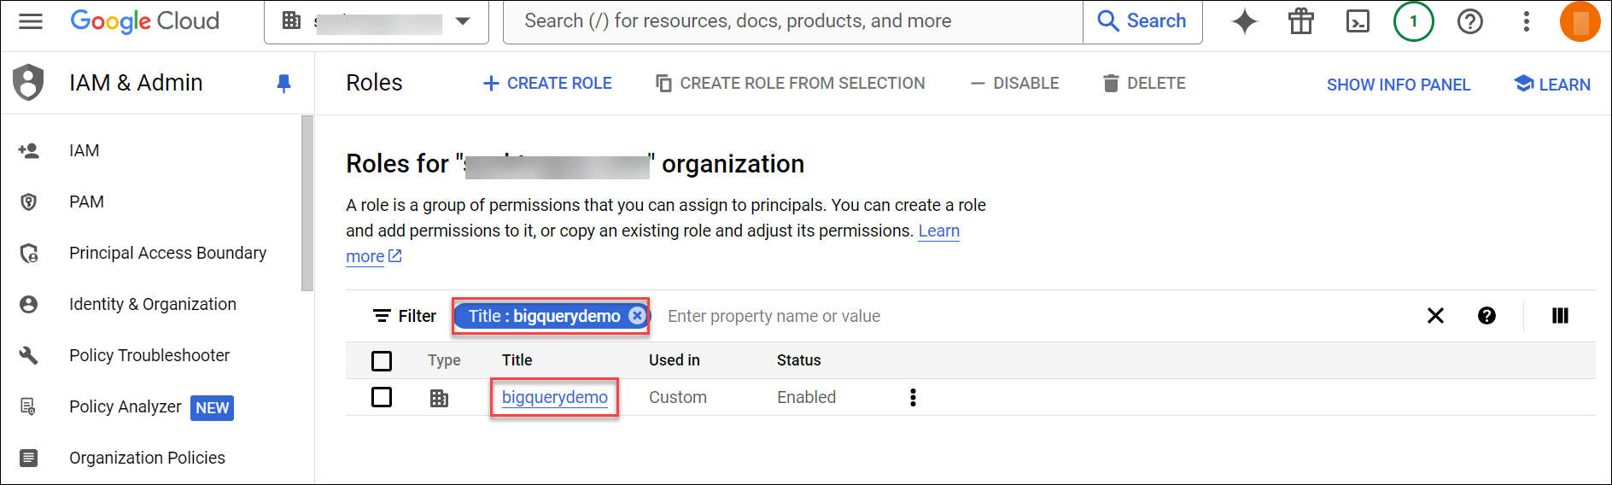Select all roles header checkbox

382,361
